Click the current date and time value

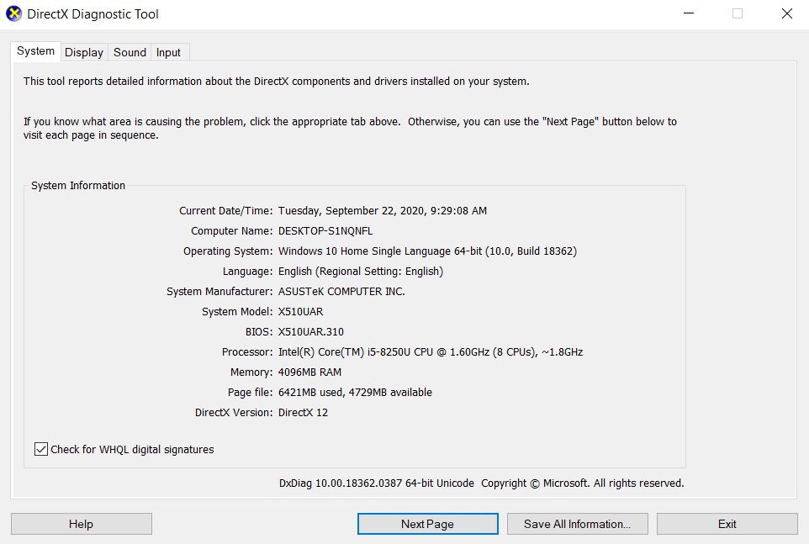click(x=382, y=211)
